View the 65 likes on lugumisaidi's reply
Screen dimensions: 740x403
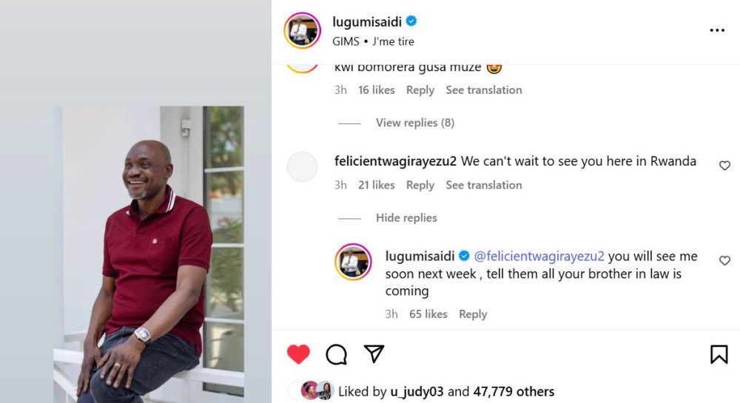[x=428, y=314]
